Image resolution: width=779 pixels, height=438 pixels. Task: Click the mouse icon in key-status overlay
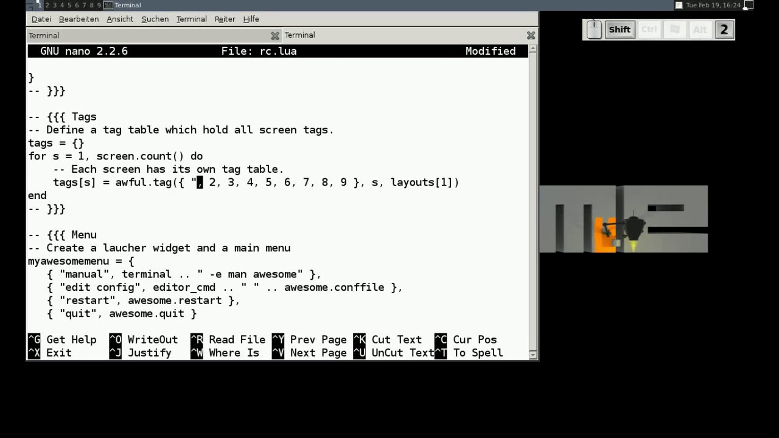click(594, 30)
